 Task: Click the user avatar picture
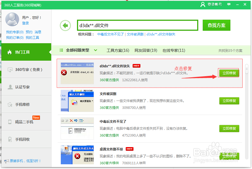12,19
